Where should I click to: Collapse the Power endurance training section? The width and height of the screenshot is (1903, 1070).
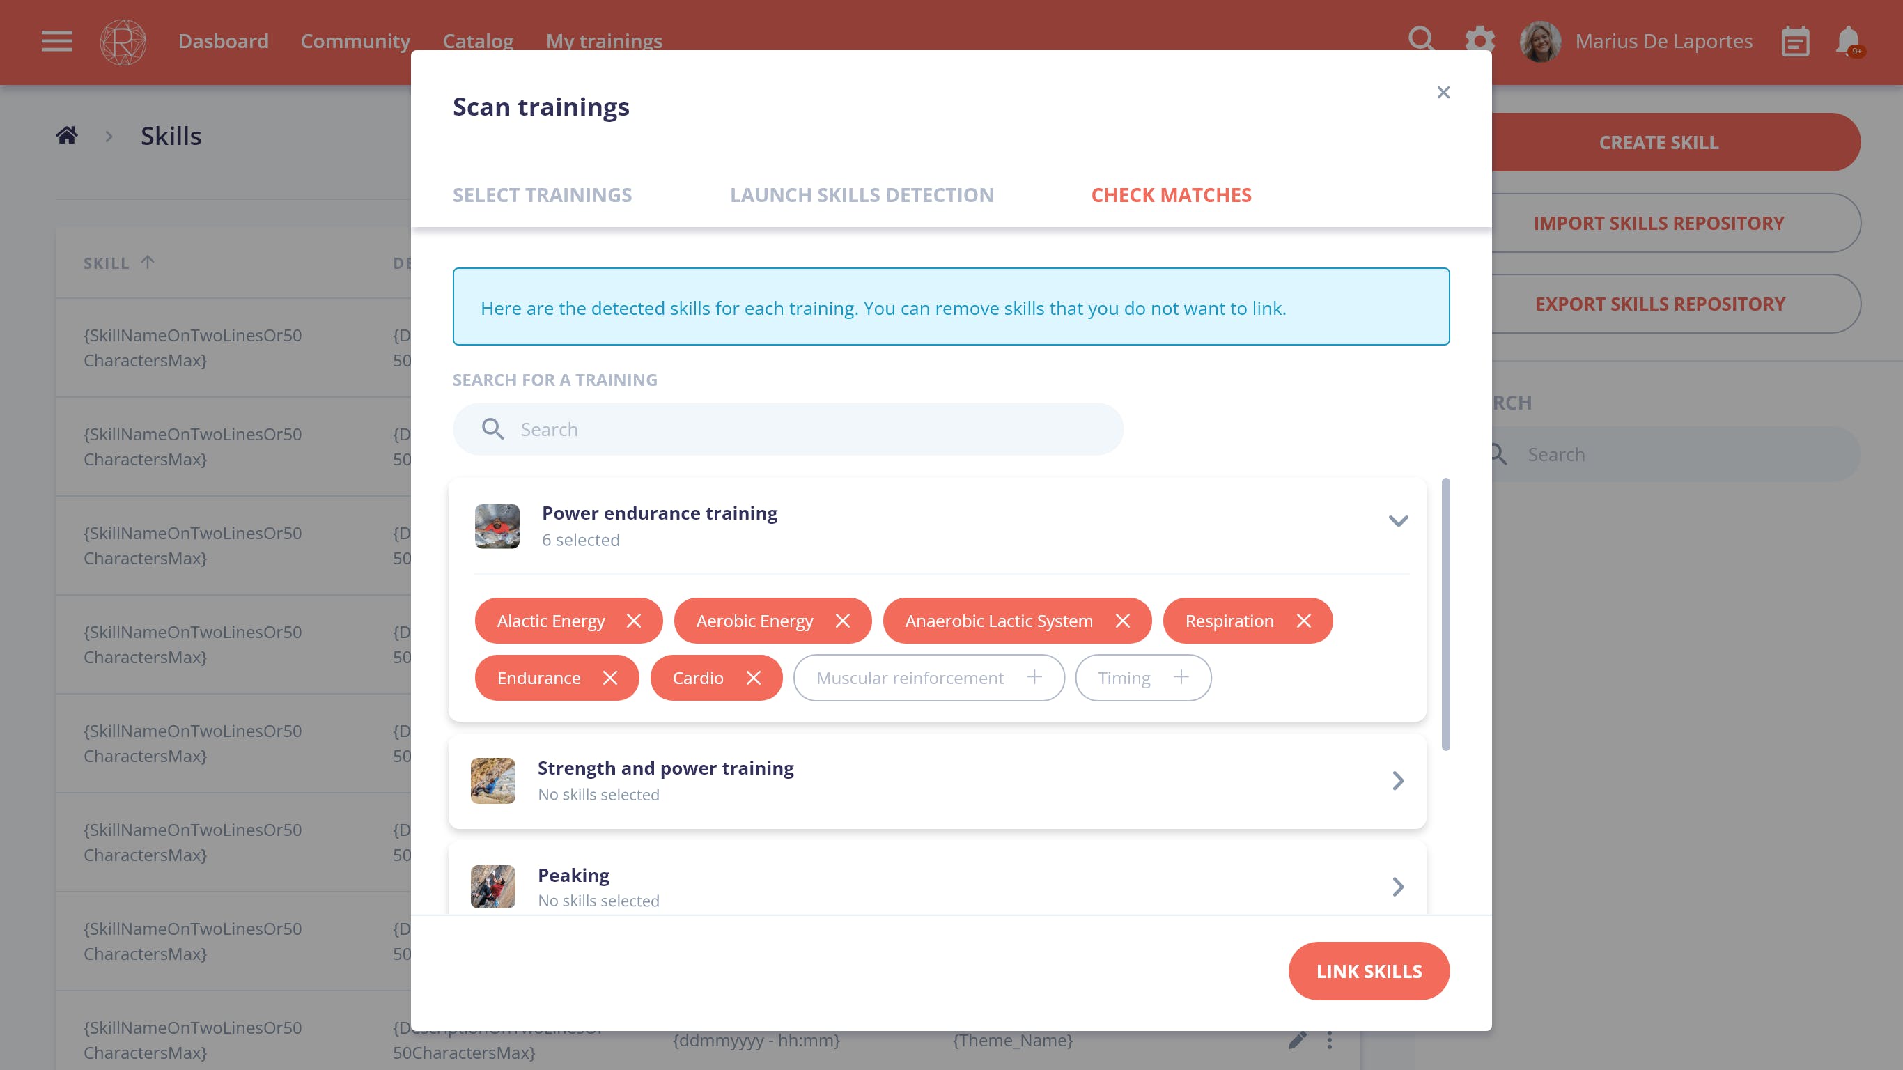pyautogui.click(x=1398, y=521)
